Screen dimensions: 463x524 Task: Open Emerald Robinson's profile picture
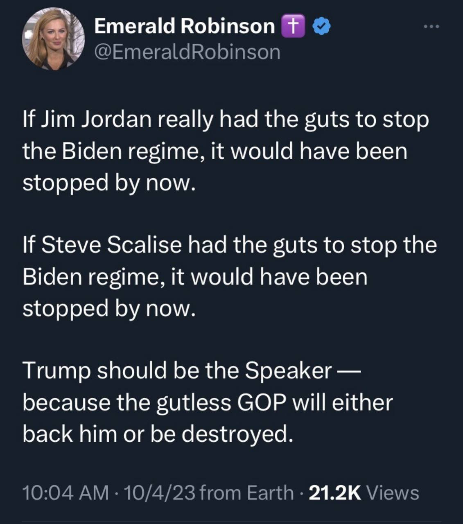click(x=53, y=38)
